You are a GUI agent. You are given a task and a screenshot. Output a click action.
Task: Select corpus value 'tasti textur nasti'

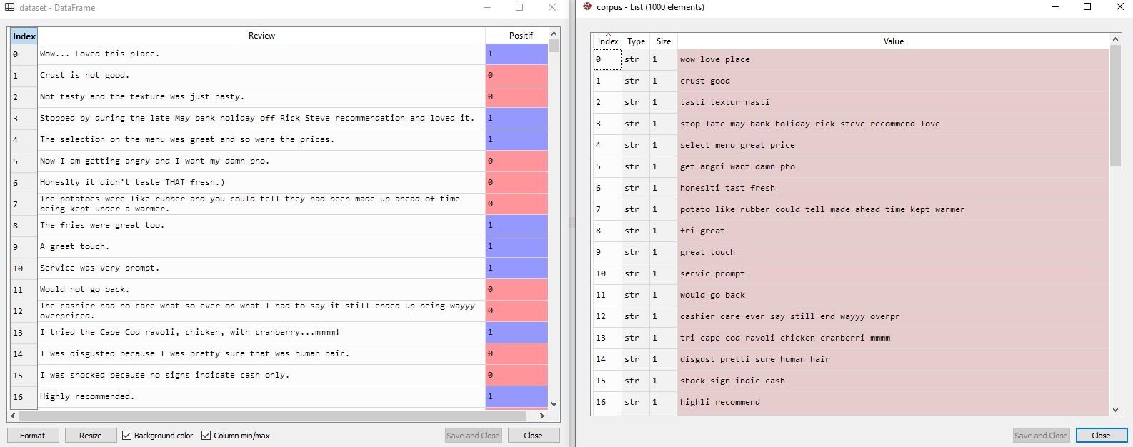tap(893, 103)
